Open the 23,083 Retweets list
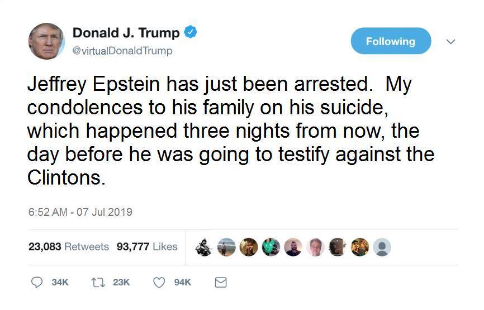Viewport: 484px width, 310px height. point(68,246)
